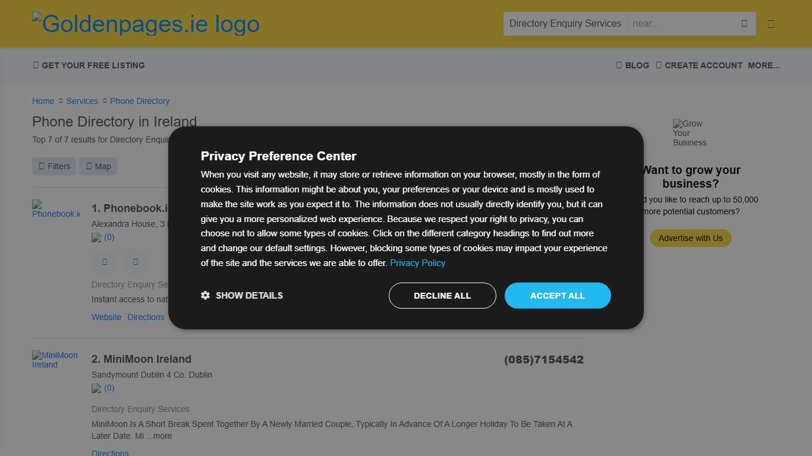Expand MiniMoon description with ...more
812x456 pixels.
(x=159, y=436)
